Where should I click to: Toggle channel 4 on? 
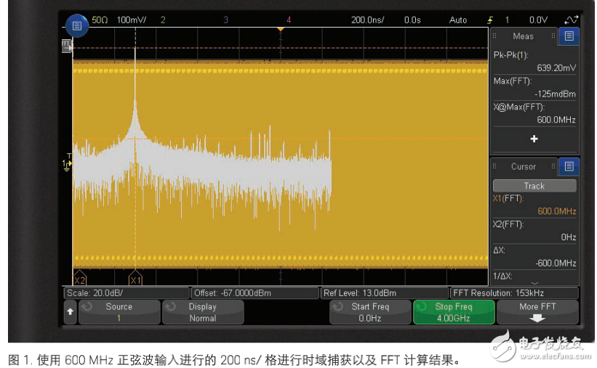click(x=289, y=20)
